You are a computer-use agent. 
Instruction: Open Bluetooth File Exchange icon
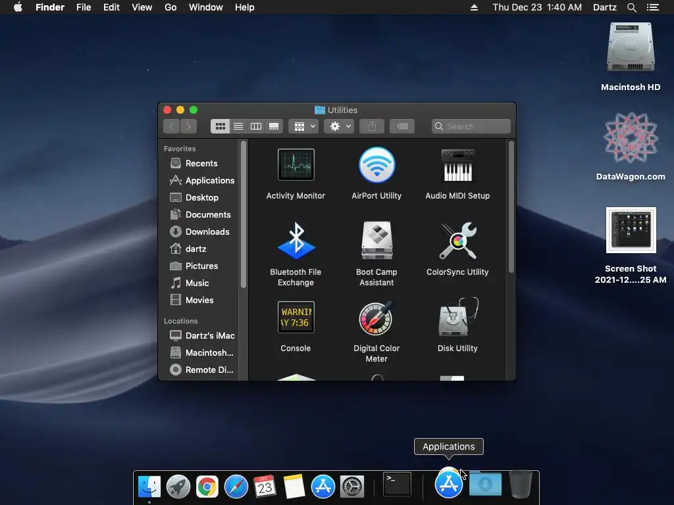point(296,241)
